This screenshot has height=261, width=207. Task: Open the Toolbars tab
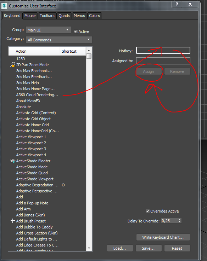(x=47, y=16)
